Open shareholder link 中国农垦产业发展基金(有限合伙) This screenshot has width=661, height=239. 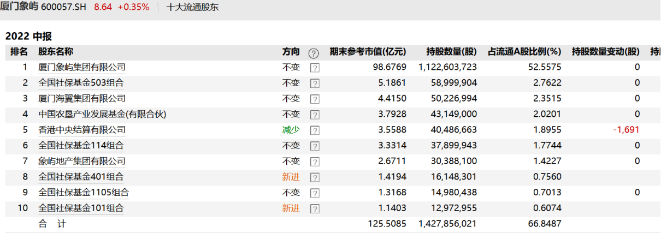coord(102,114)
